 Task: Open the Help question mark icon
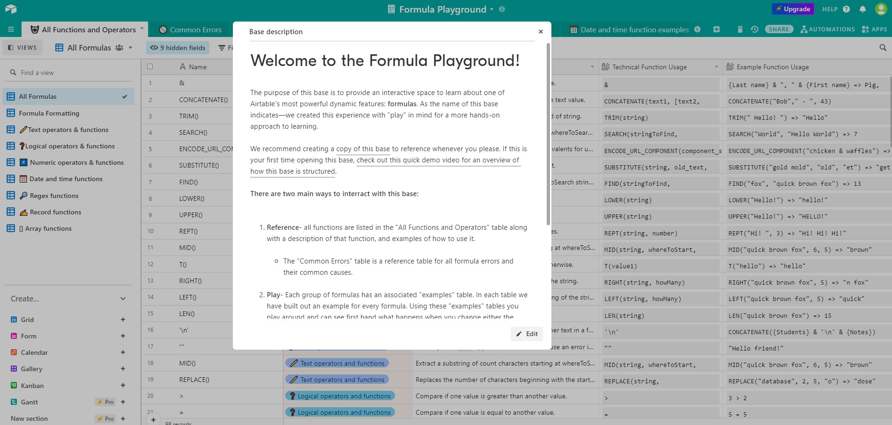pos(846,9)
